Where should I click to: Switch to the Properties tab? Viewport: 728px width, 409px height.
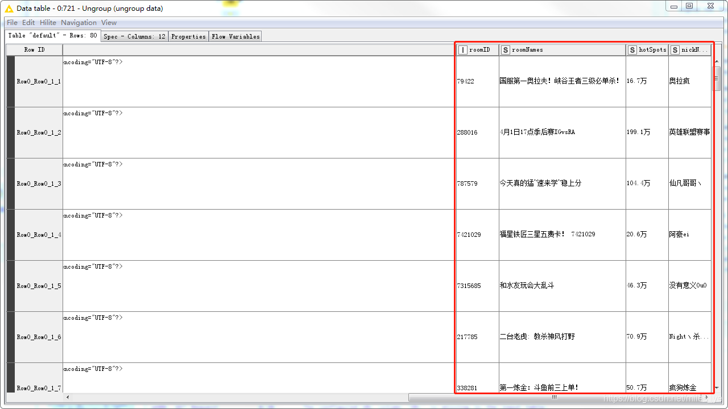(189, 36)
